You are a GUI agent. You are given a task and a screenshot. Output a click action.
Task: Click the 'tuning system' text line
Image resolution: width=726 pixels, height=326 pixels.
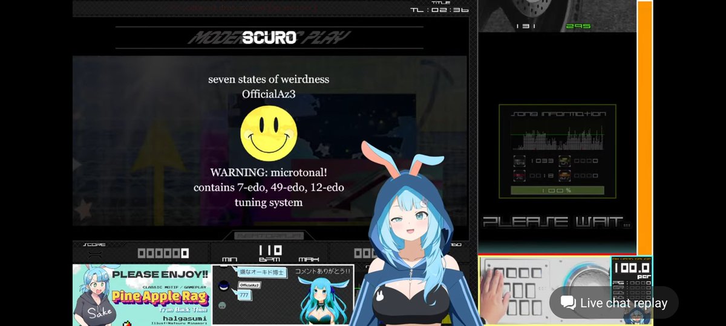(x=269, y=202)
